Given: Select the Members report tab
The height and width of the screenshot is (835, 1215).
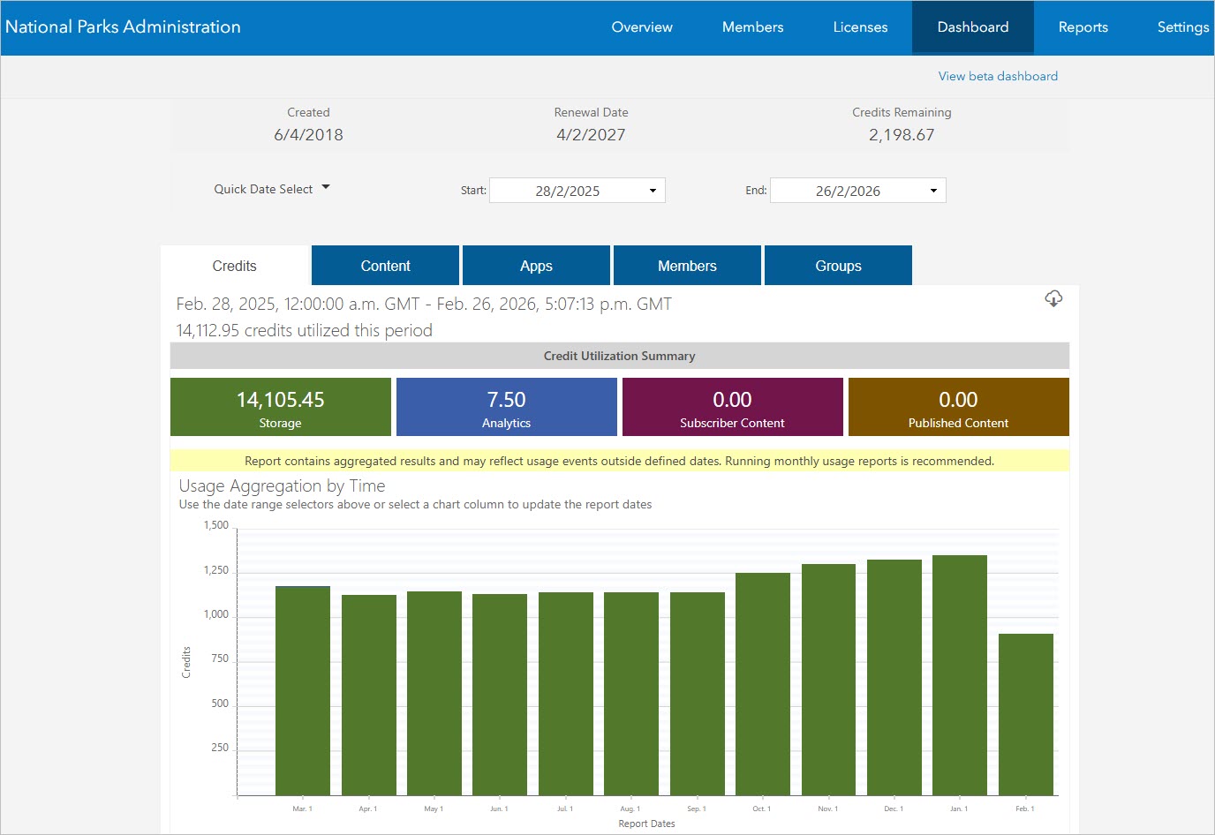Looking at the screenshot, I should click(x=687, y=265).
